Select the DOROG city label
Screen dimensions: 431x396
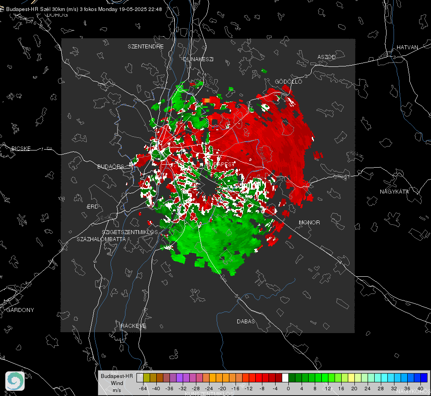[x=57, y=15]
